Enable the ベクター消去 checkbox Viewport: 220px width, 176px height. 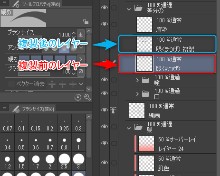coord(11,84)
